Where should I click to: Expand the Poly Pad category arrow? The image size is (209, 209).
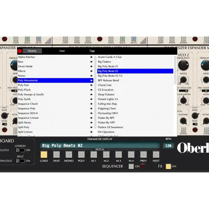pos(91,85)
